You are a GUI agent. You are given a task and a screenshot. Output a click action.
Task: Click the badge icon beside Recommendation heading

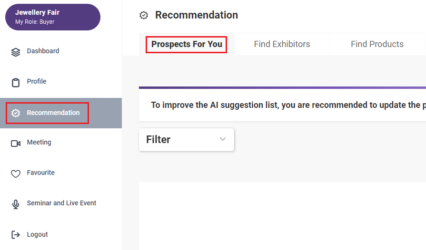(144, 15)
